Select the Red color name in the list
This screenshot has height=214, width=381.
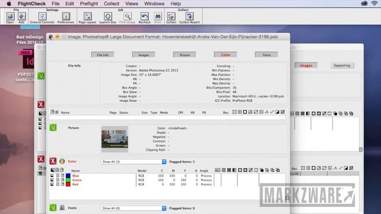[76, 184]
